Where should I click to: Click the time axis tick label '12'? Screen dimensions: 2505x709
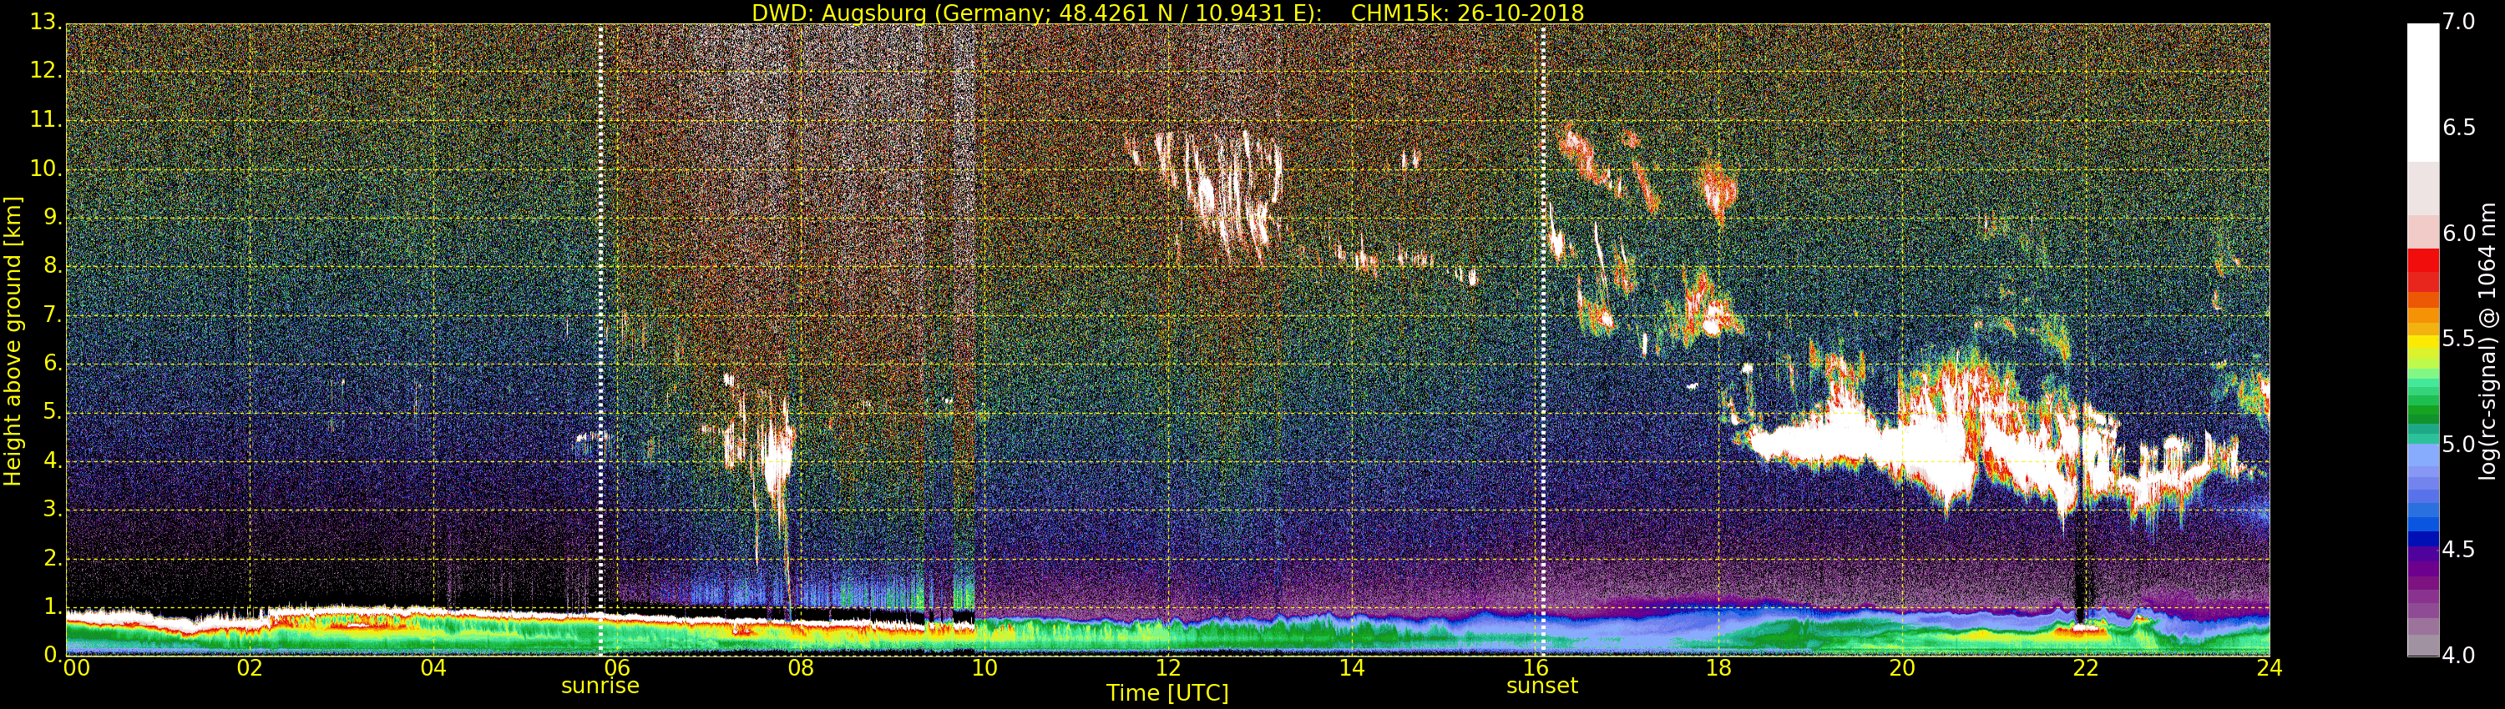[1168, 667]
